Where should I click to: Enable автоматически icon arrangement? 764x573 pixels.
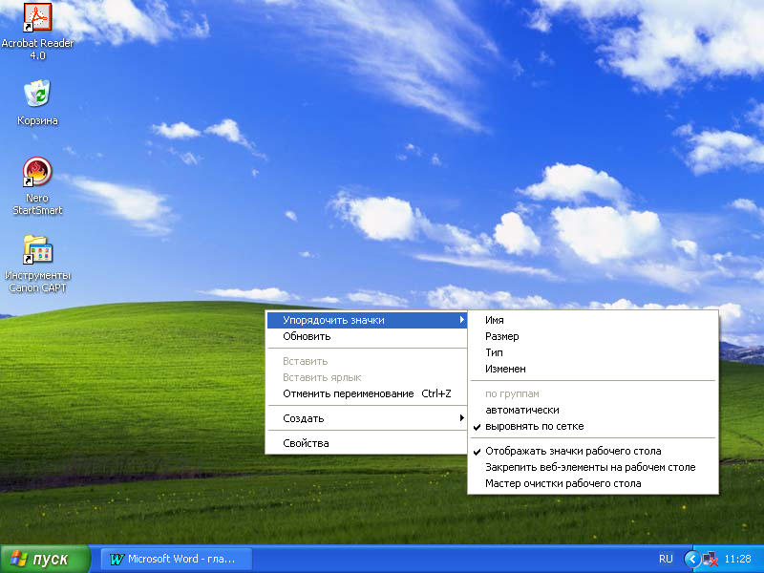click(593, 411)
